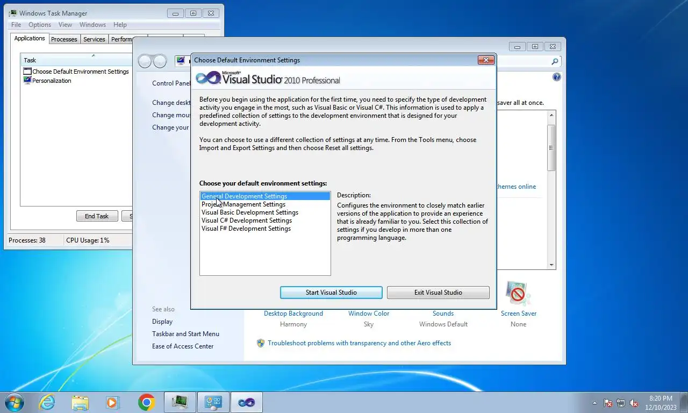Open Screen Saver link in Personalization
Viewport: 688px width, 413px height.
519,314
